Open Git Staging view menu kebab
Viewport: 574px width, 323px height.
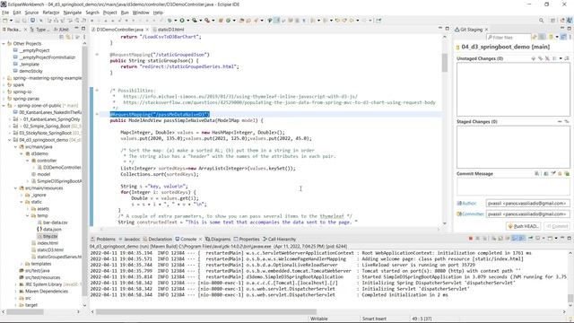coord(570,37)
